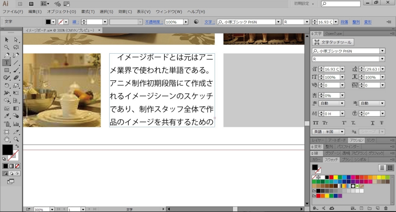Switch swatches panel to list view

pos(382,168)
